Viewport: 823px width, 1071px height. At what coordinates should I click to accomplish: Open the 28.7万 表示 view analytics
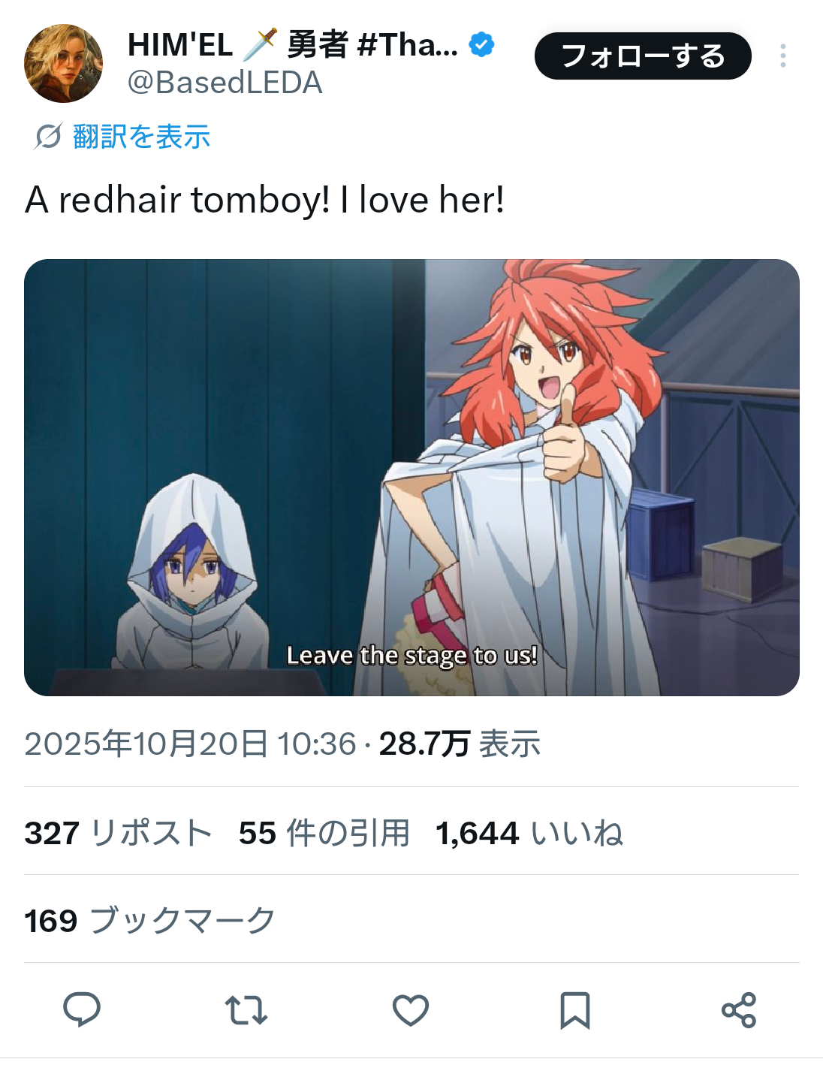tap(460, 744)
